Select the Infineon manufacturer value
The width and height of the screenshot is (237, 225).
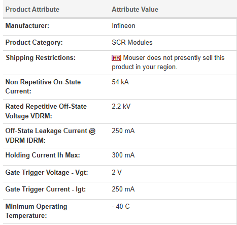[123, 26]
